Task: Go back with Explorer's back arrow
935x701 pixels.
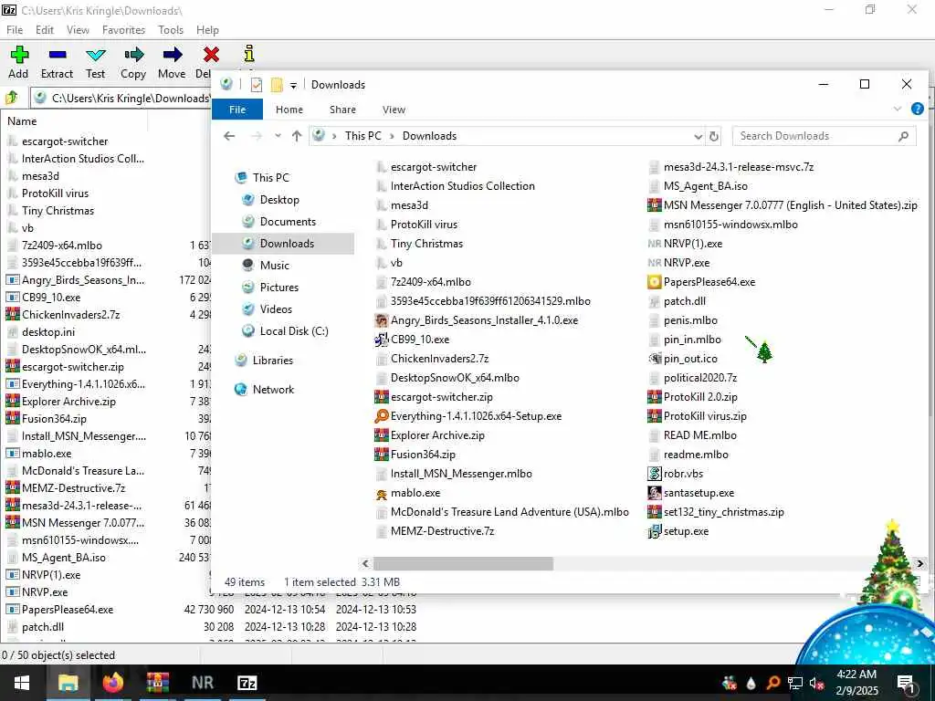Action: [x=229, y=136]
